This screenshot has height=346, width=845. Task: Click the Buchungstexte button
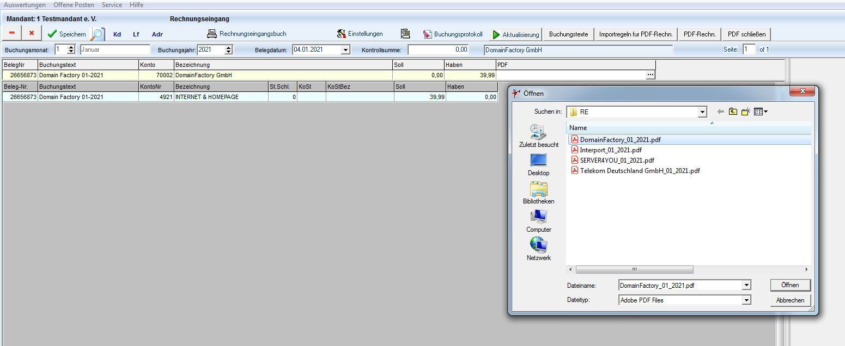click(568, 34)
